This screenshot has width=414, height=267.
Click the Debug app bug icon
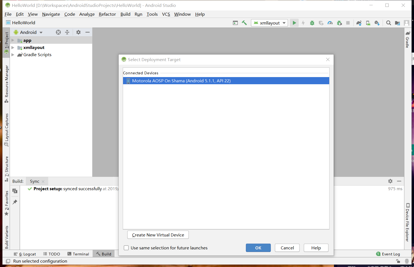coord(312,23)
